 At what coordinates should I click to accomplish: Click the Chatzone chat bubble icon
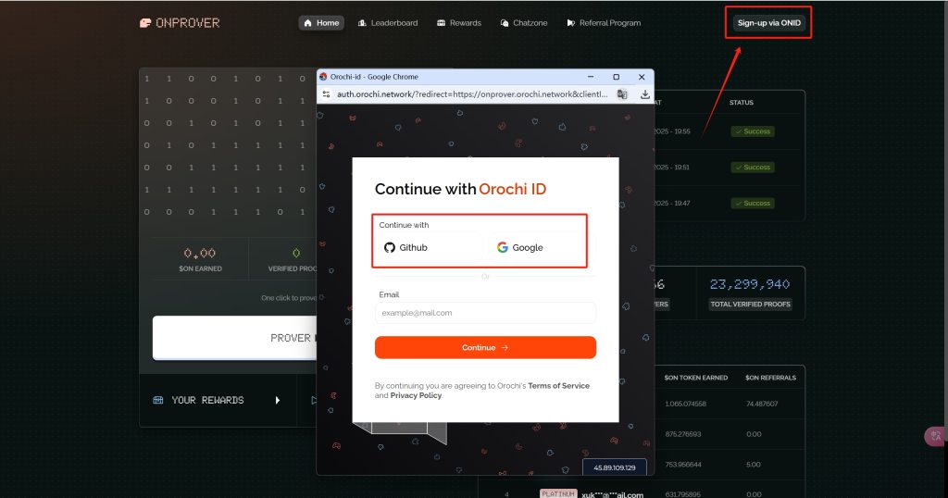505,23
